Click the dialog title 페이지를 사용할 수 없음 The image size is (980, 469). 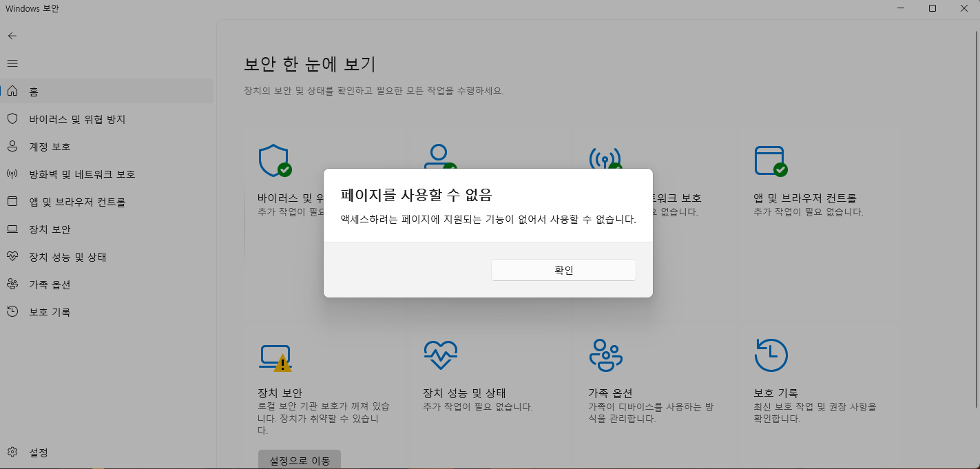[417, 194]
